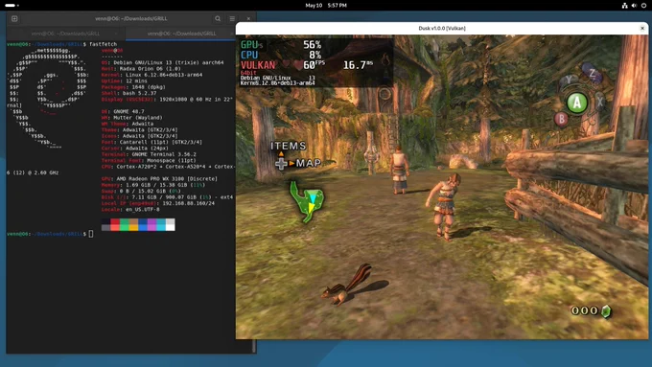Click the X button in game HUD
Viewport: 652px width, 367px height.
599,101
